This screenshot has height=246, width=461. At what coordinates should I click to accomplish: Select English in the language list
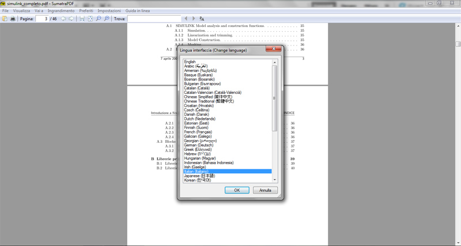[227, 62]
